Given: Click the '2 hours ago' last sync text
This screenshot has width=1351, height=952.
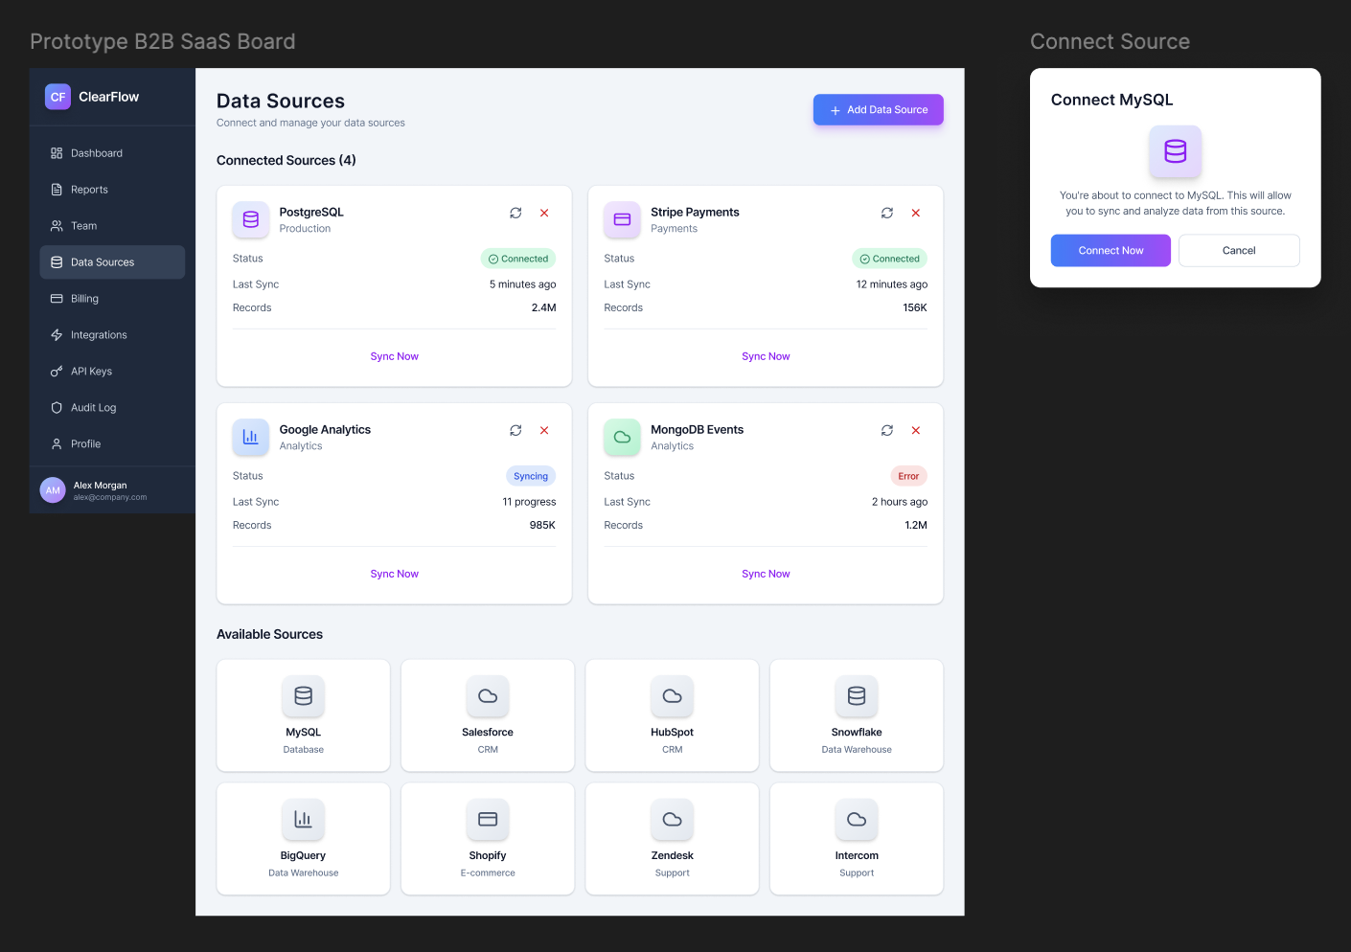Looking at the screenshot, I should point(900,502).
